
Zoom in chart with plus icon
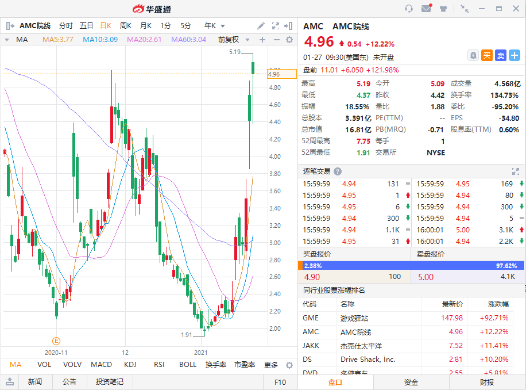pyautogui.click(x=262, y=40)
